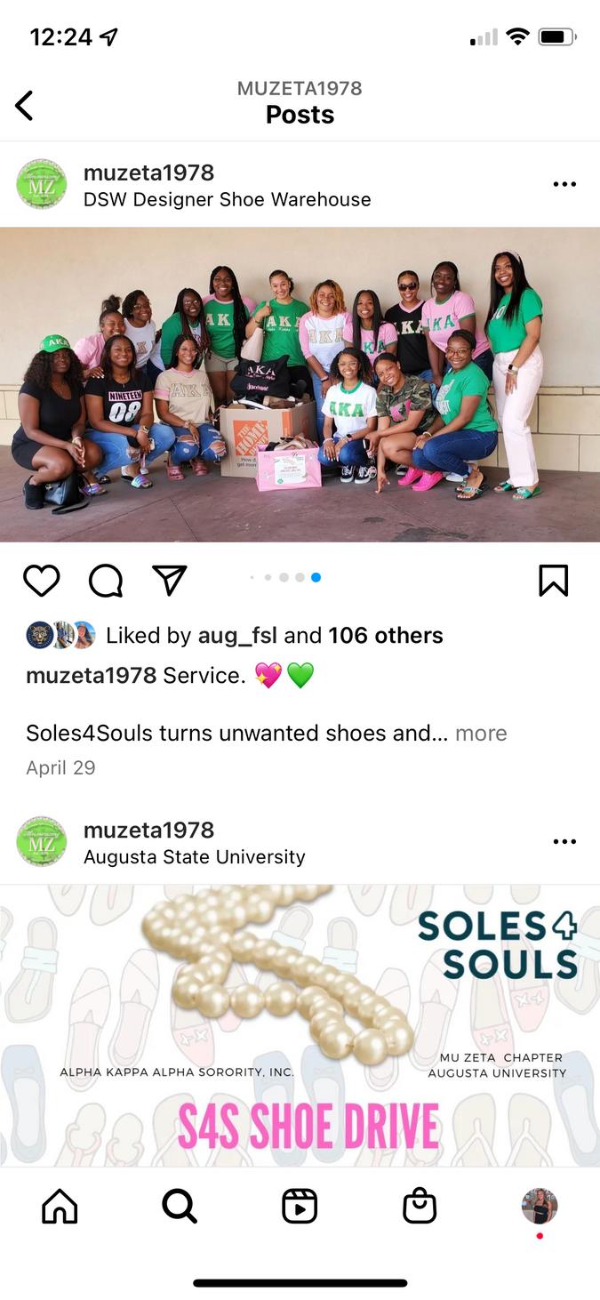Expand caption with more link
The image size is (600, 1300).
(x=481, y=733)
